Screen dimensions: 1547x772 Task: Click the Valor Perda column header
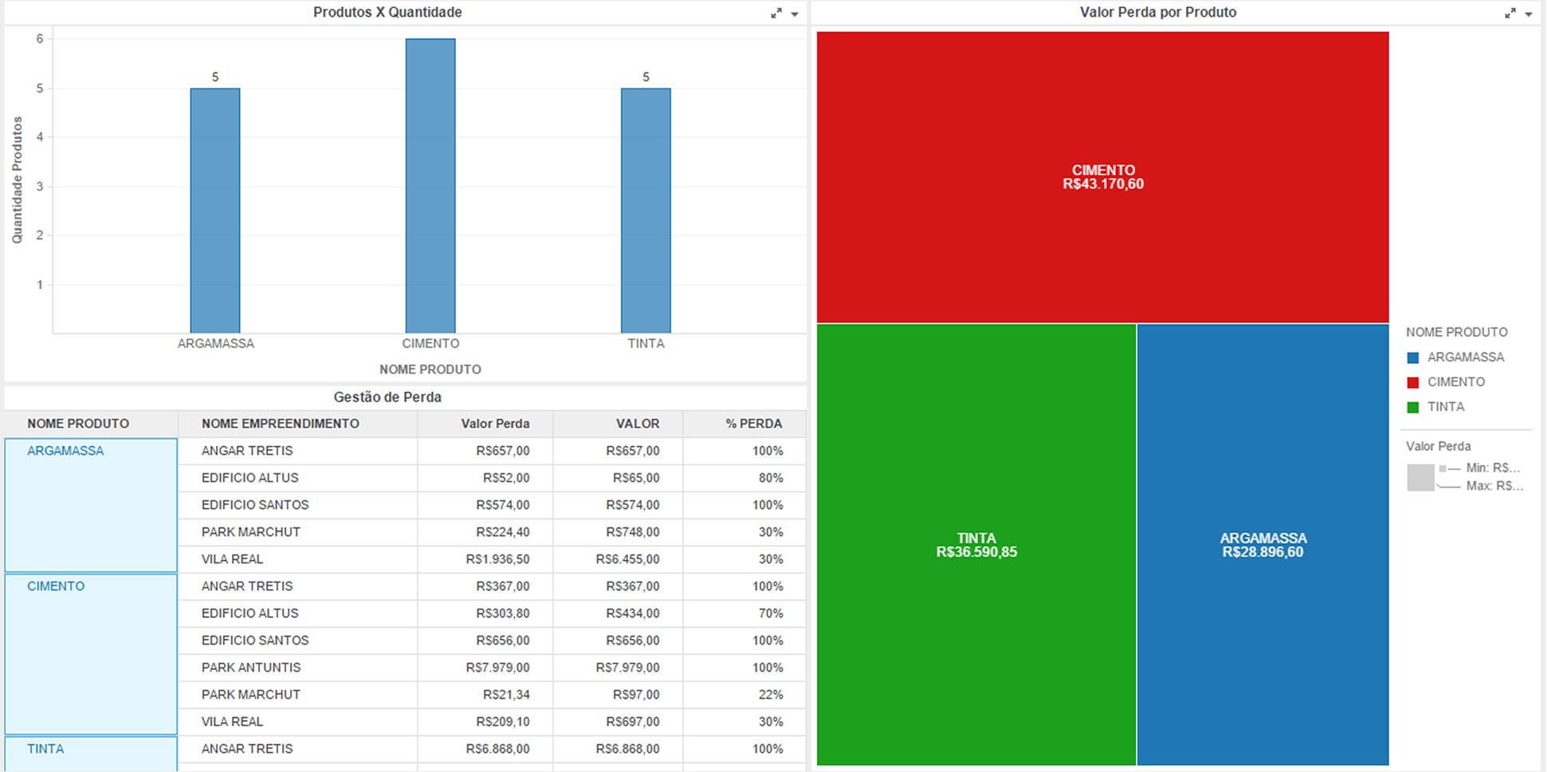click(495, 424)
